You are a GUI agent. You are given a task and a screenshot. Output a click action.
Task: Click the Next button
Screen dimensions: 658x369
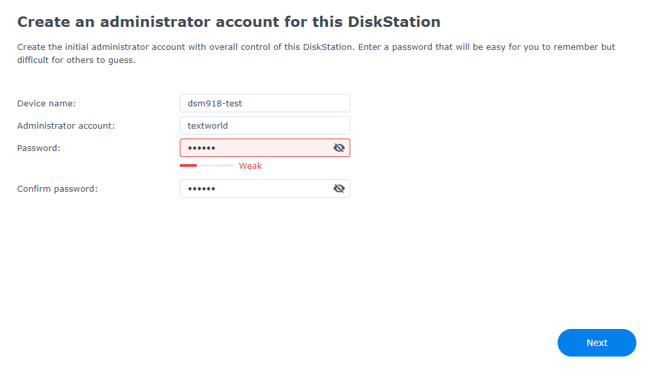click(x=596, y=343)
